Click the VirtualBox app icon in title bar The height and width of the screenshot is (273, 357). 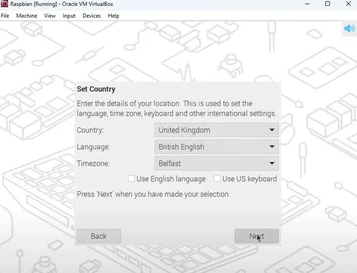[4, 4]
